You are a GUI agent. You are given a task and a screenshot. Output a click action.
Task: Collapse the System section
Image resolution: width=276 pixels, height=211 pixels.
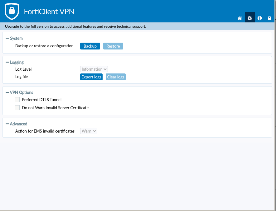(x=7, y=38)
